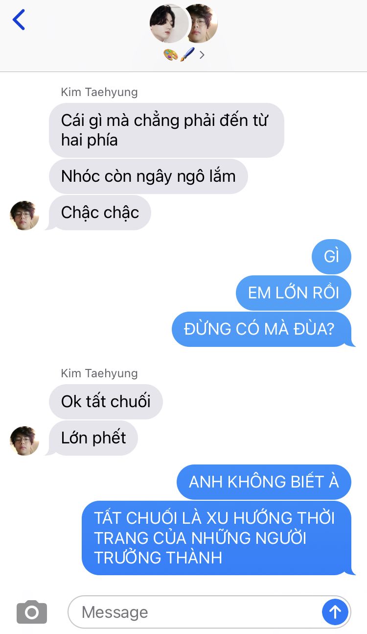
Task: Tap the palette and paintbrush group name
Action: pos(179,54)
